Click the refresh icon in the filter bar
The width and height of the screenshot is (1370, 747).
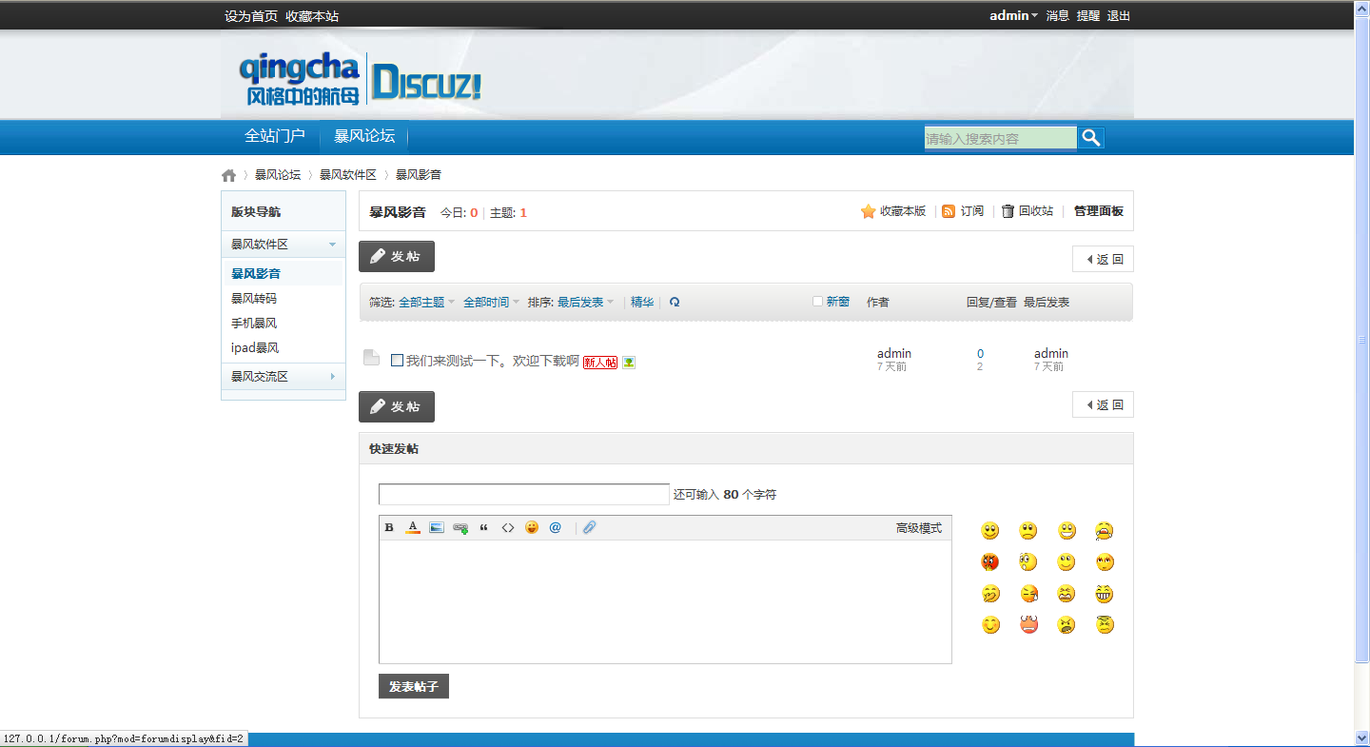click(x=675, y=302)
